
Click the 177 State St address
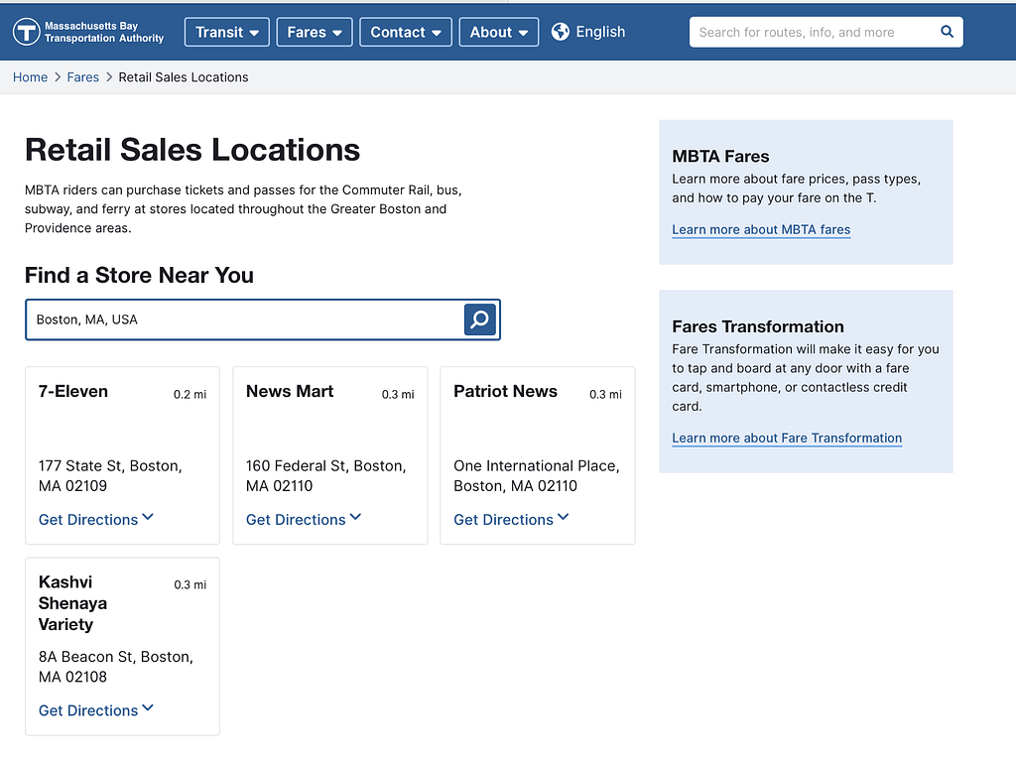click(110, 475)
